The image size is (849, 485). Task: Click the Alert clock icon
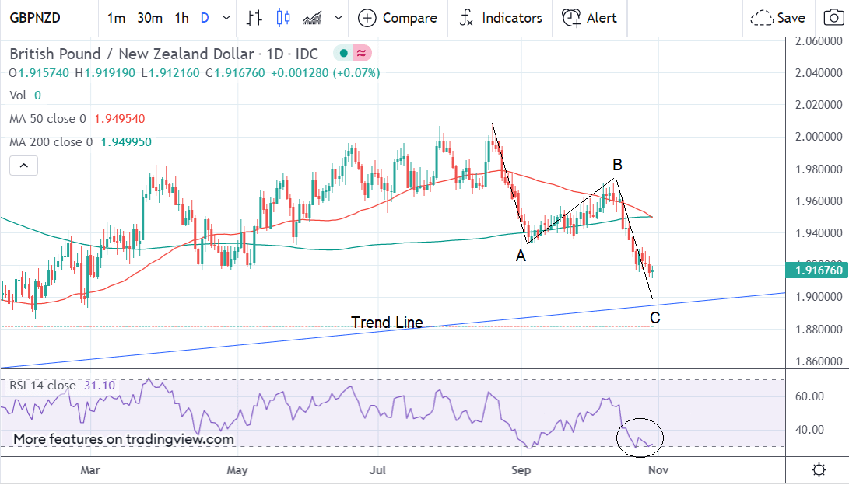572,18
